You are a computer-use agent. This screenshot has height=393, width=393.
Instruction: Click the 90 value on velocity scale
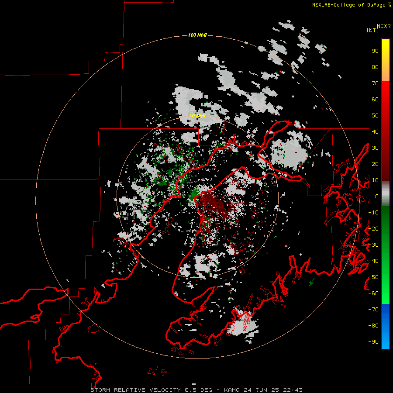pyautogui.click(x=375, y=51)
